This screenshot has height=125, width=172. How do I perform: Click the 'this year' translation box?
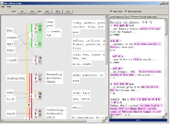tap(50, 23)
